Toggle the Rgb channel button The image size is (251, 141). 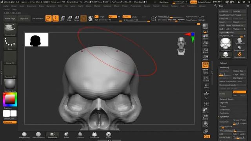pyautogui.click(x=113, y=16)
